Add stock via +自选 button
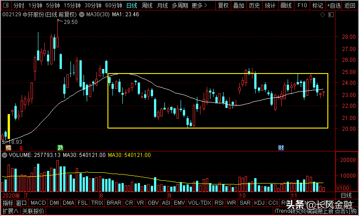 tap(333, 6)
